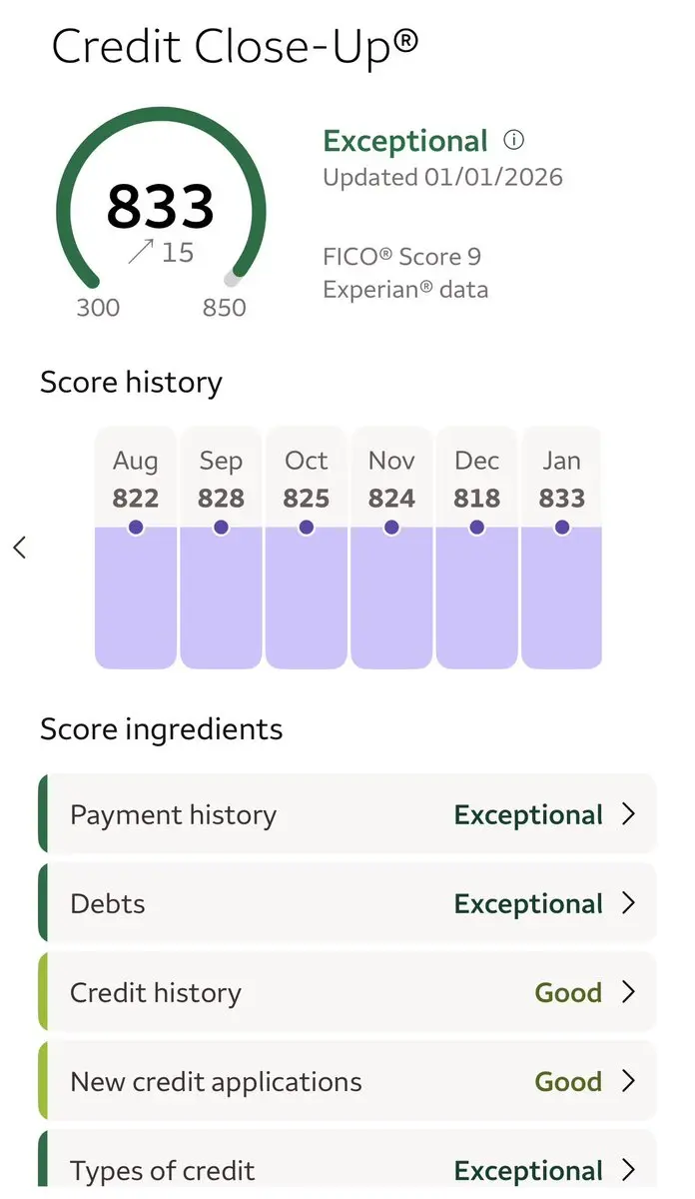The image size is (695, 1199).
Task: Open New credit applications chevron
Action: click(628, 1081)
